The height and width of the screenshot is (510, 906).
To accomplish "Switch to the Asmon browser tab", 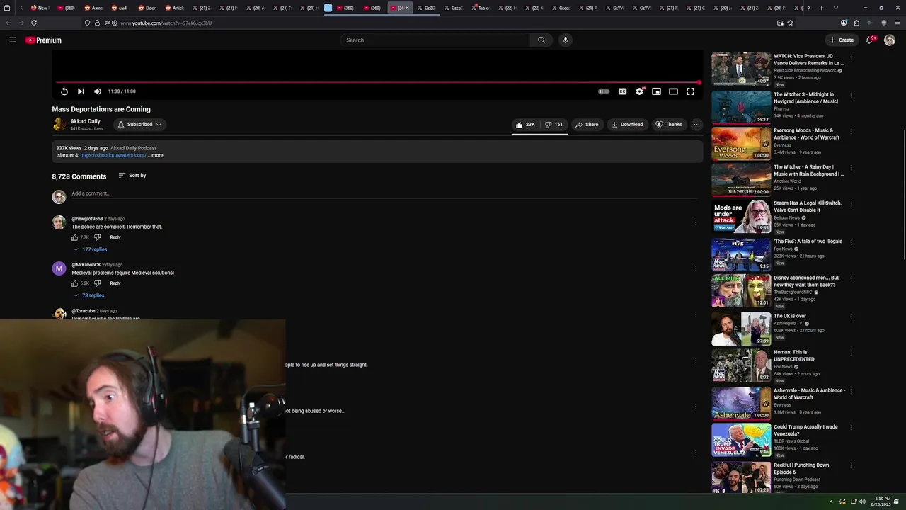I will coord(93,8).
